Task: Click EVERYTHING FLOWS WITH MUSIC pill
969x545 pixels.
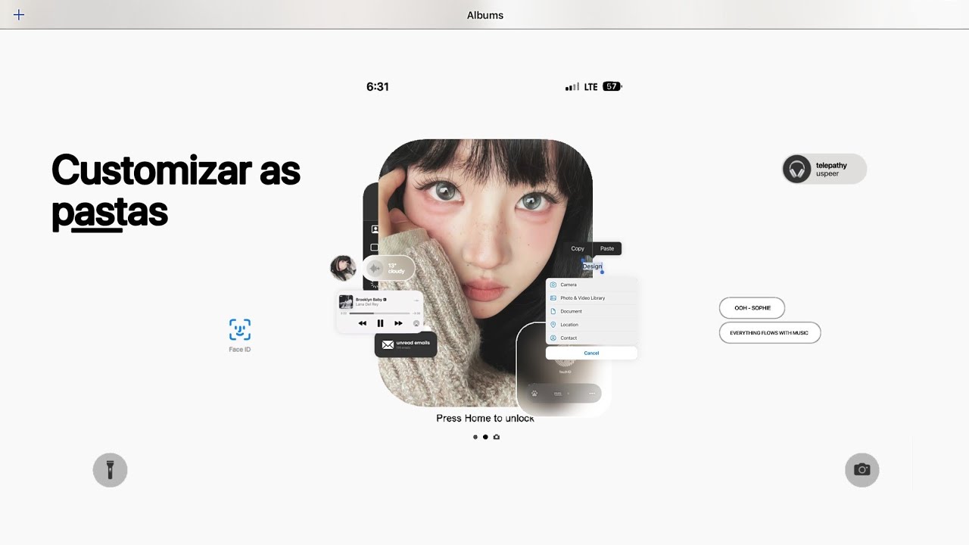Action: (770, 333)
